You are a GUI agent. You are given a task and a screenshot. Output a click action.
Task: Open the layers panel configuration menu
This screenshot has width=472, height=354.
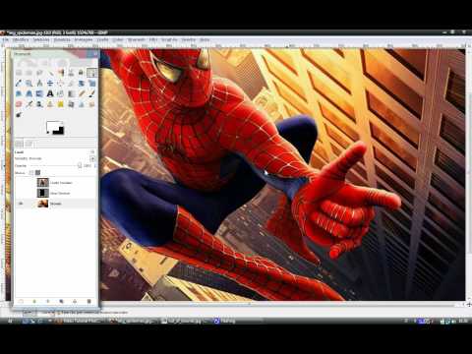92,152
